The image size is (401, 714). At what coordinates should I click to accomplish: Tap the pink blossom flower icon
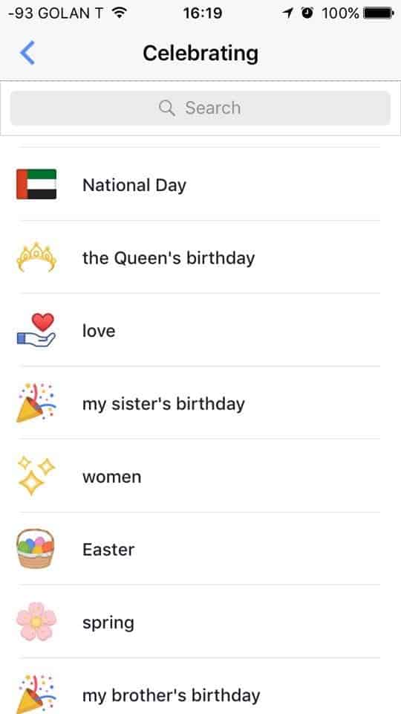pos(36,622)
